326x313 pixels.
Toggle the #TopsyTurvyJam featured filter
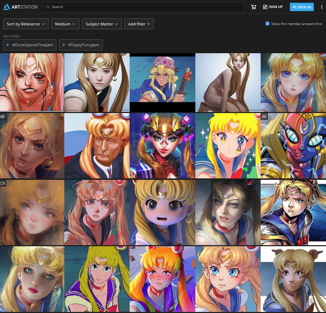81,45
